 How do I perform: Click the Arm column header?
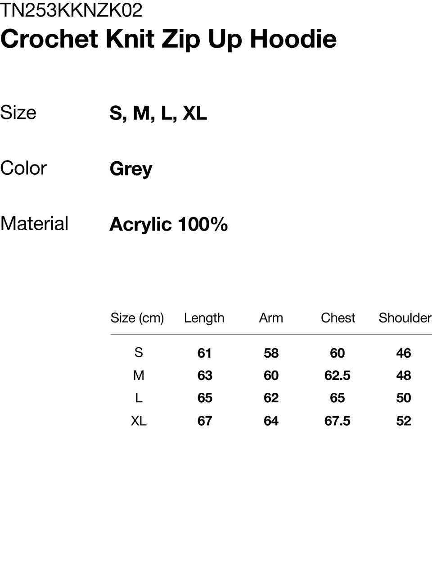pyautogui.click(x=271, y=318)
